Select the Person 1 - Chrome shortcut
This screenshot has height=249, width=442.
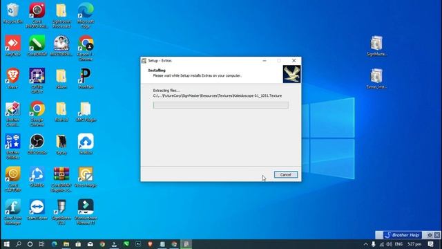coord(86,48)
